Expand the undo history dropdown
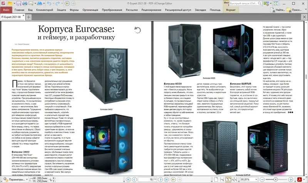The image size is (308, 183). (x=53, y=3)
